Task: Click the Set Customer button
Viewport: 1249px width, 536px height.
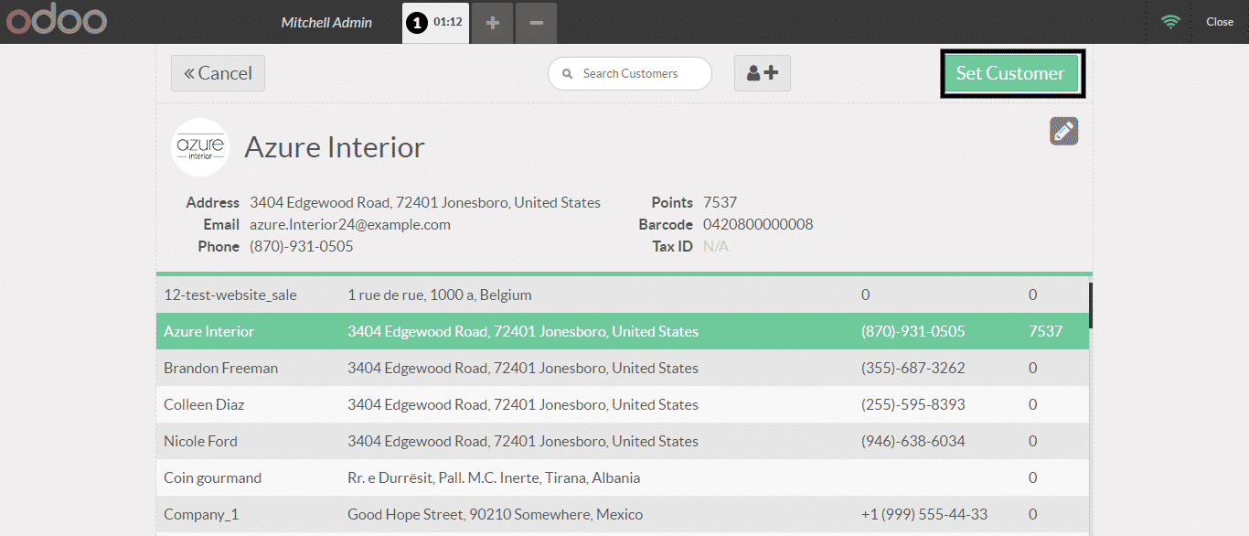Action: [x=1010, y=73]
